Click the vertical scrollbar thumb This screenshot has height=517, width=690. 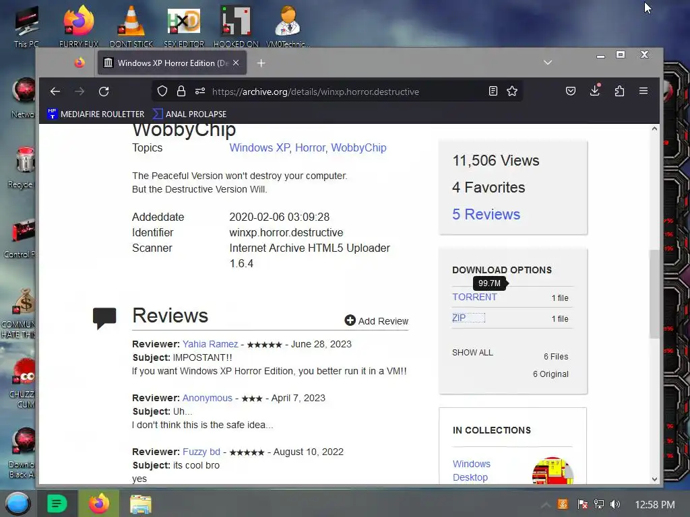(x=654, y=294)
